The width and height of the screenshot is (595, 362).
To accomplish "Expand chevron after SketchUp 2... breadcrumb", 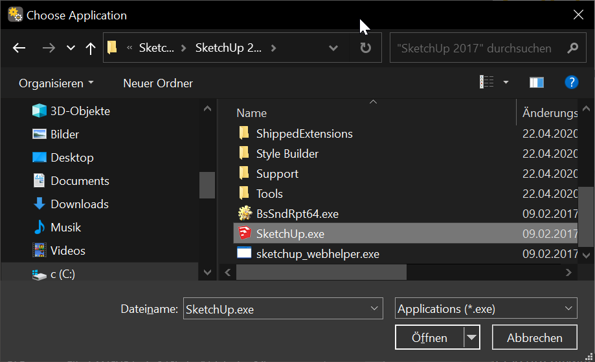I will pyautogui.click(x=274, y=48).
